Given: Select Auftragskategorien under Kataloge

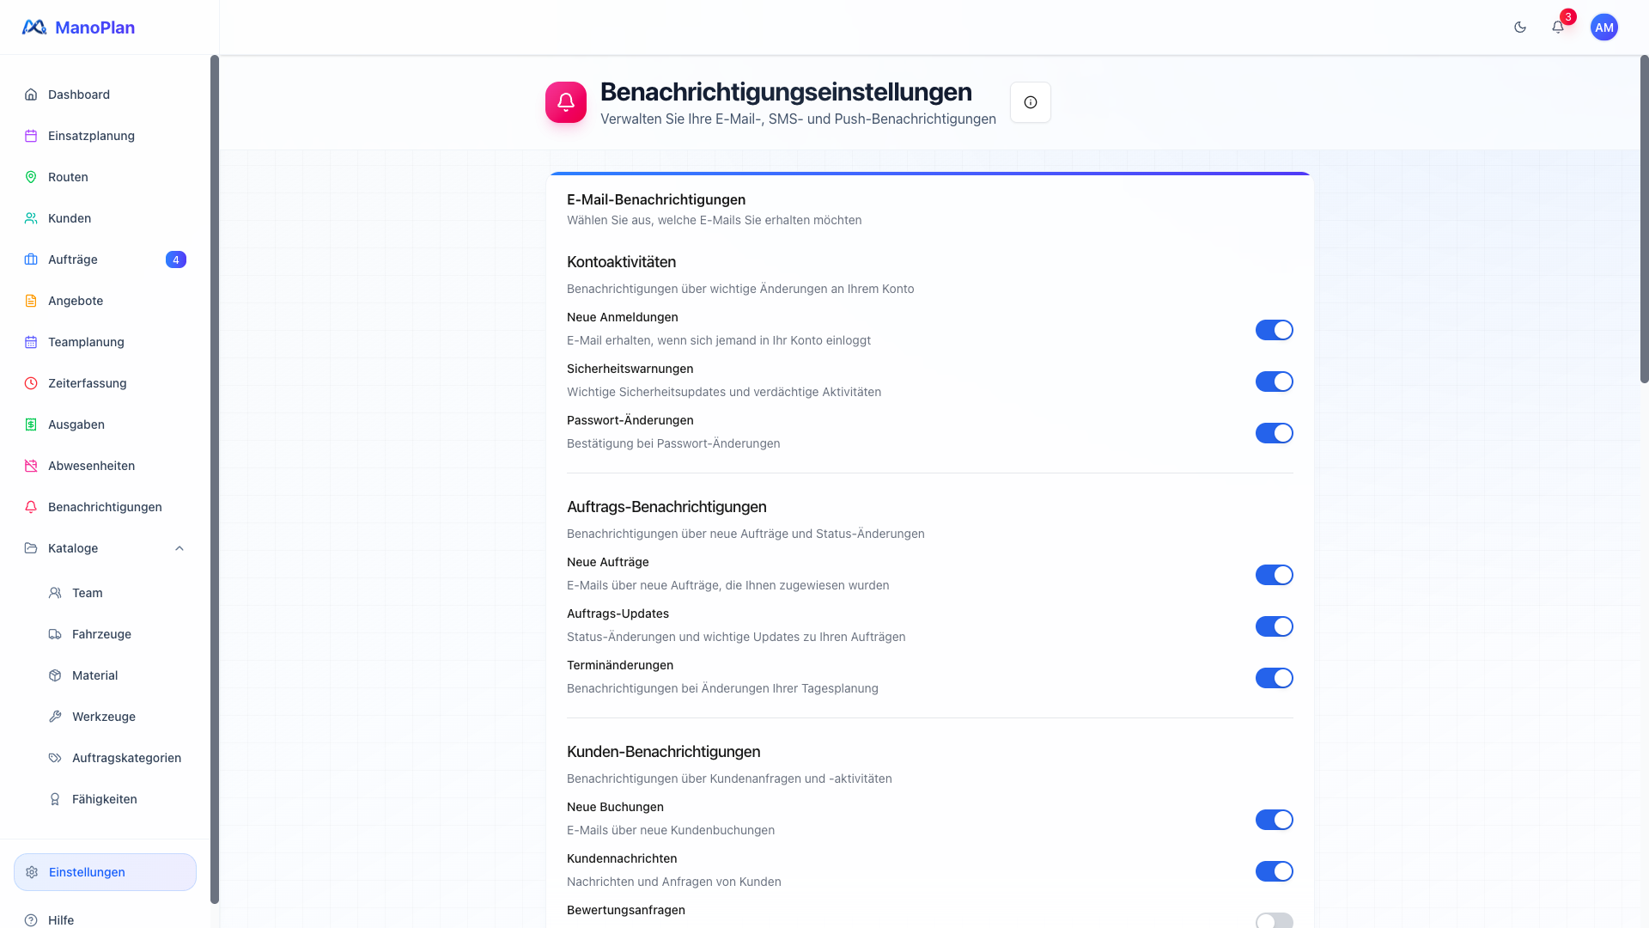Looking at the screenshot, I should click(x=126, y=758).
